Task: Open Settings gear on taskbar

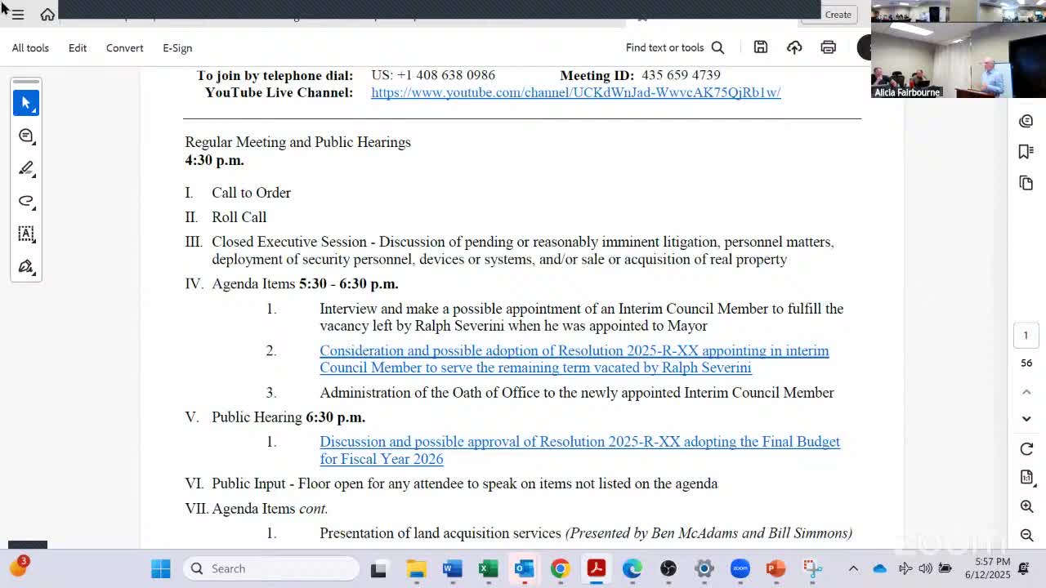Action: [704, 568]
